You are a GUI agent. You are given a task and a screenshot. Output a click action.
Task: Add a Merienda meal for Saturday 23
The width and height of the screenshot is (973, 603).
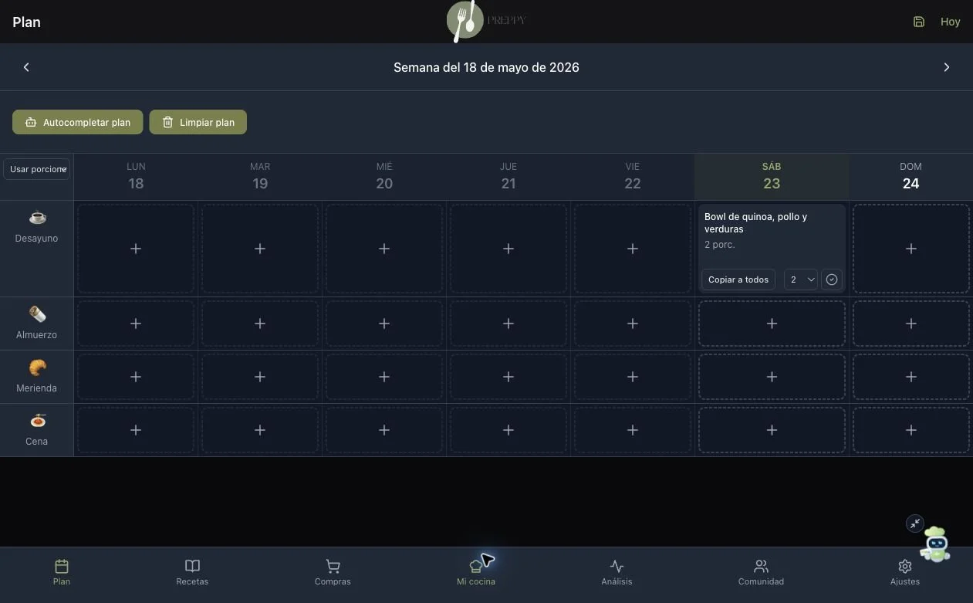772,377
